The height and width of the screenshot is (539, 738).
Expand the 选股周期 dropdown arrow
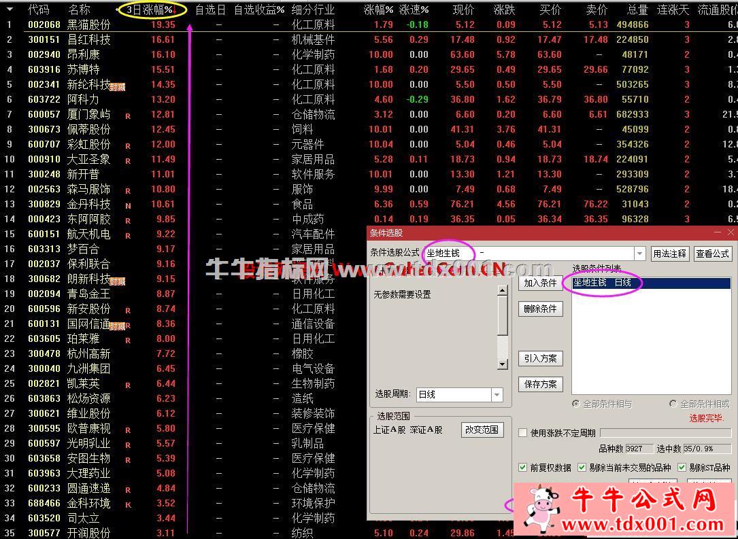497,395
